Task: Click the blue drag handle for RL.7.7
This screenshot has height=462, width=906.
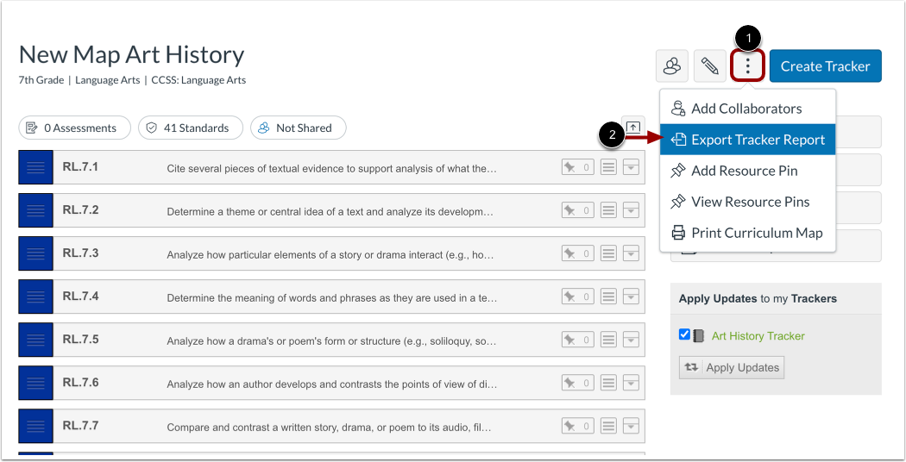Action: coord(36,426)
